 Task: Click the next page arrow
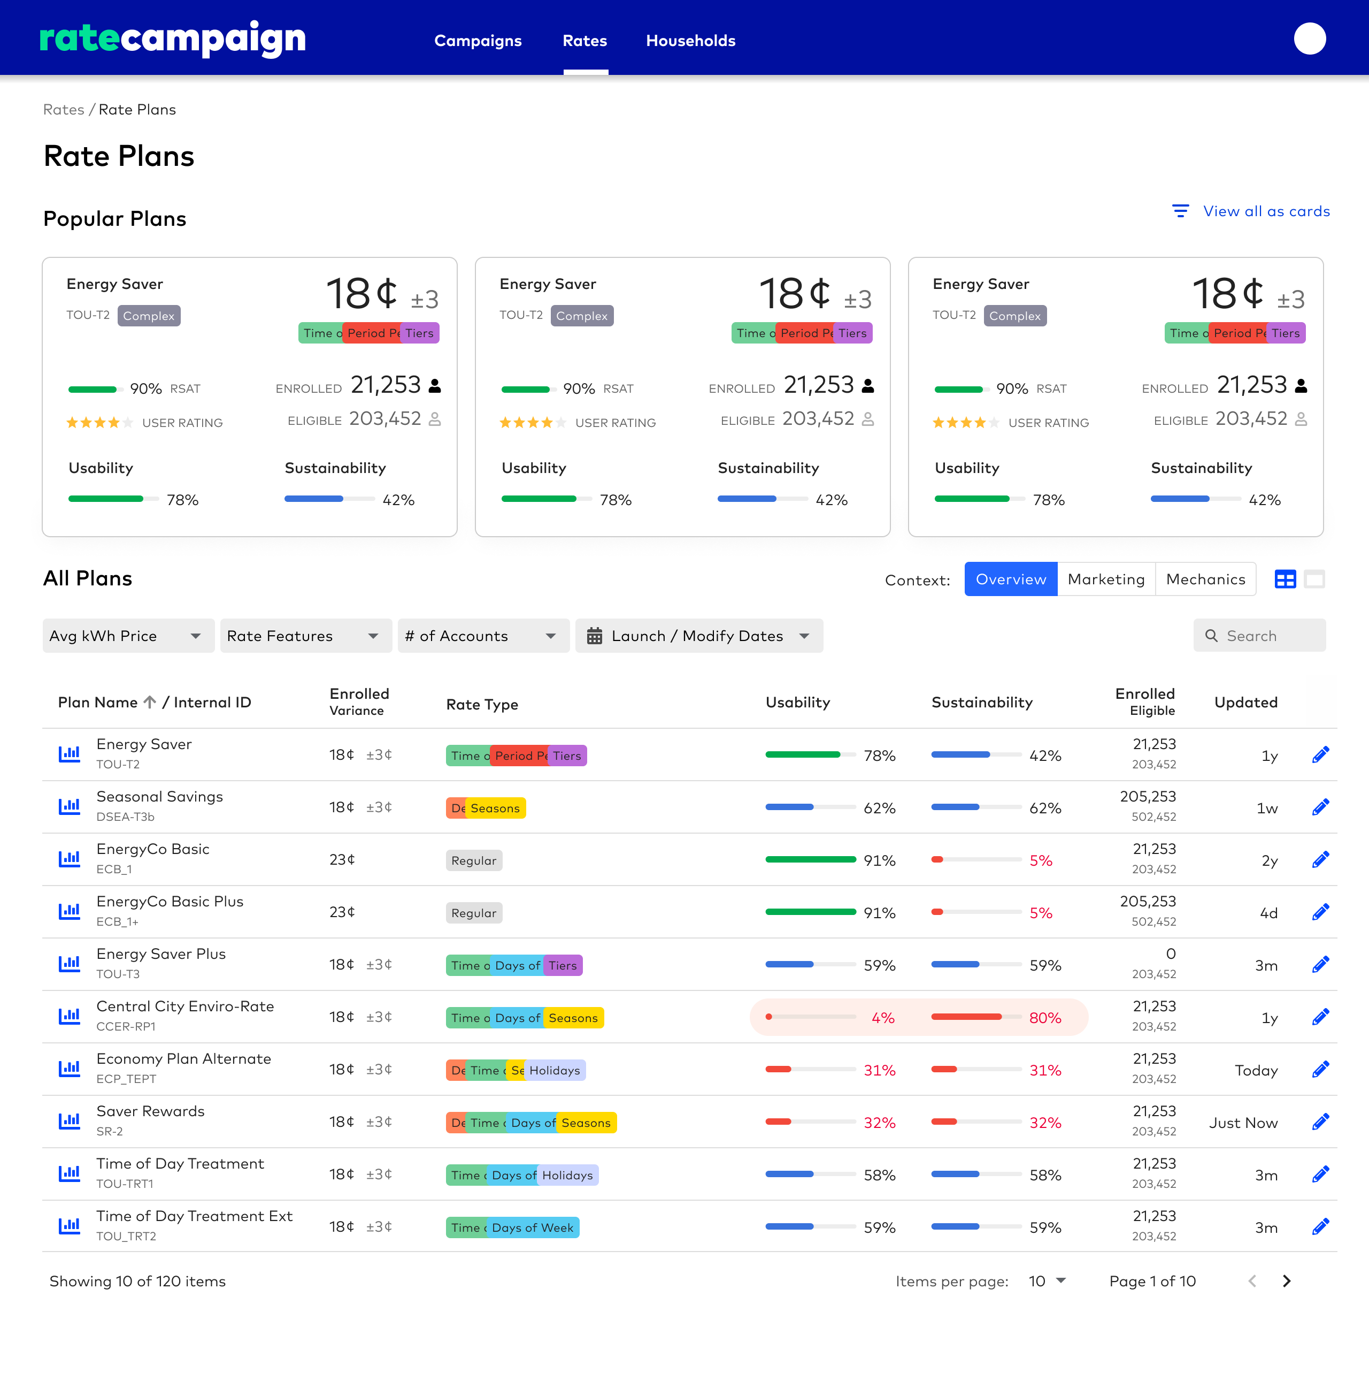pos(1287,1281)
